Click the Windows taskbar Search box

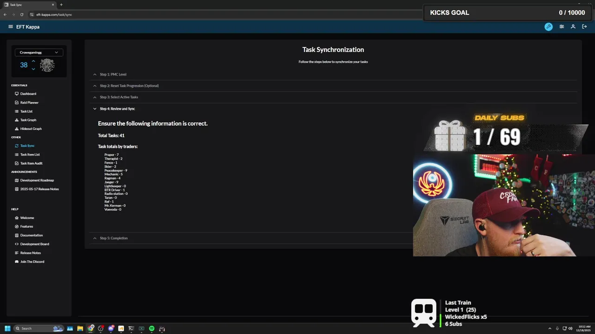pos(39,328)
